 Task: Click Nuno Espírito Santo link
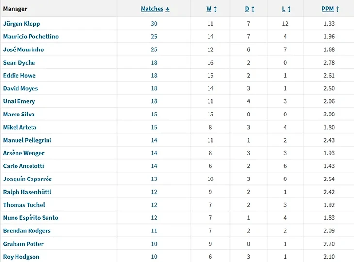[x=31, y=218]
